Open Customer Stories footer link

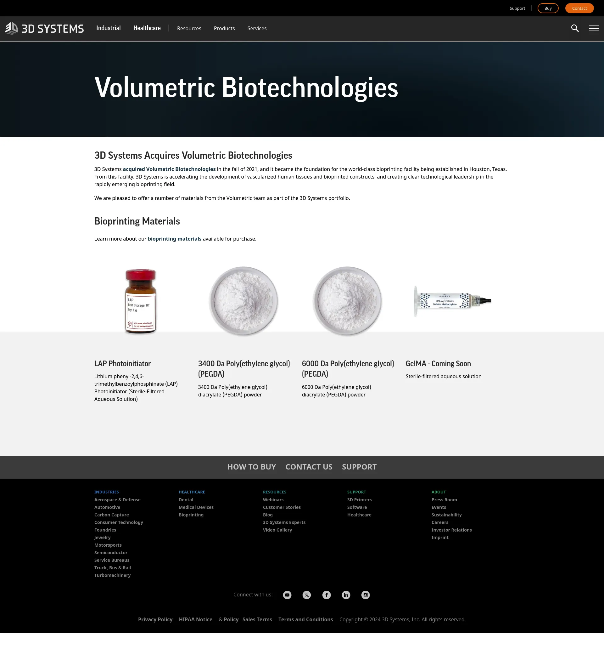282,507
